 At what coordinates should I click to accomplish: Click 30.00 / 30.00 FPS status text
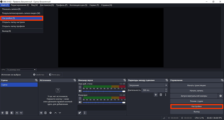[x=214, y=118]
